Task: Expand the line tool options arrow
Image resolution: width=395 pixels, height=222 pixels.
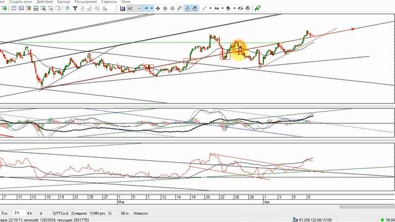Action: coord(210,8)
